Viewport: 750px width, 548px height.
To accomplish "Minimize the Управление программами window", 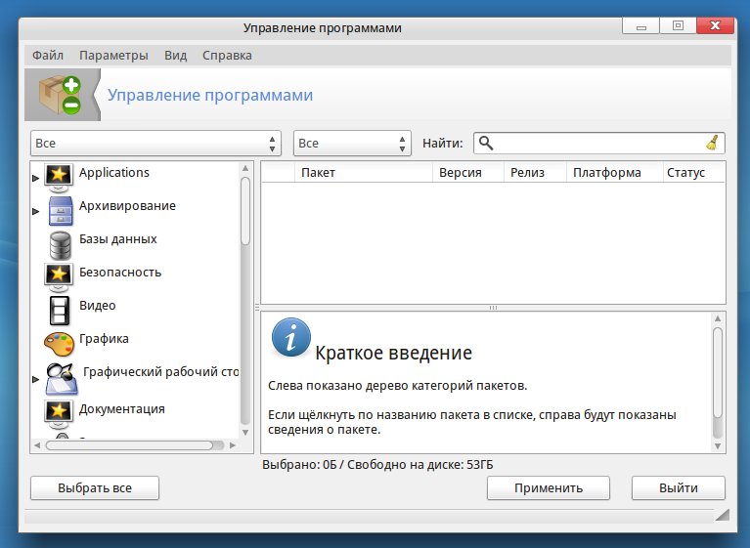I will 640,25.
